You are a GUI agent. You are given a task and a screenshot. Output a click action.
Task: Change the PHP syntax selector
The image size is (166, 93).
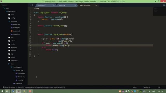pos(159,87)
